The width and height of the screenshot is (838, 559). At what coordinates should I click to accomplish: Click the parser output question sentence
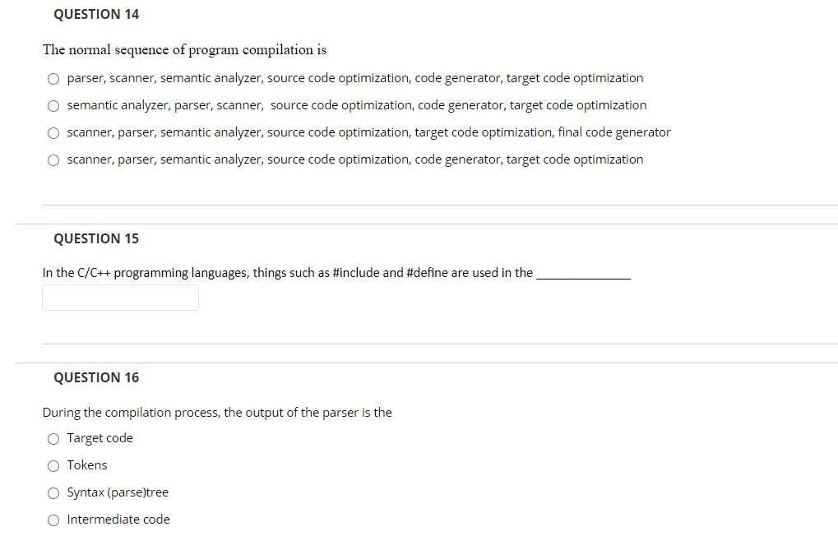217,413
